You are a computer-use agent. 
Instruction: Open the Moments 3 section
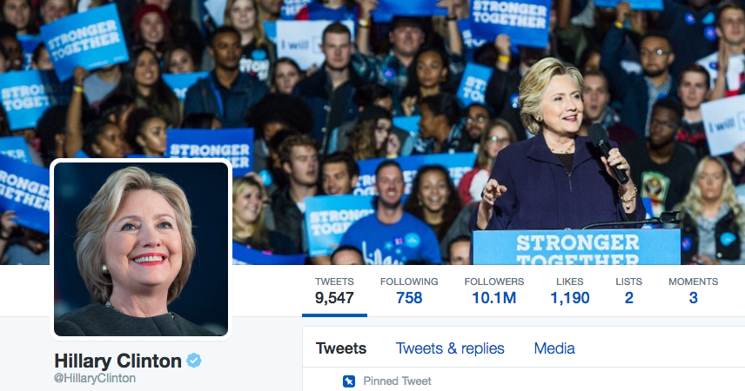pyautogui.click(x=693, y=291)
